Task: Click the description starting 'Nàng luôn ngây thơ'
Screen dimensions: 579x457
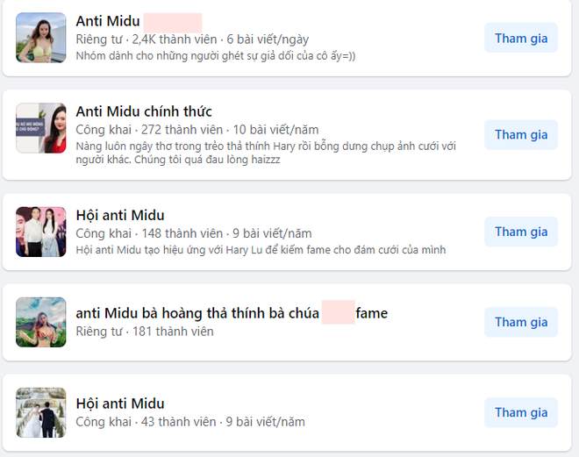Action: point(266,153)
